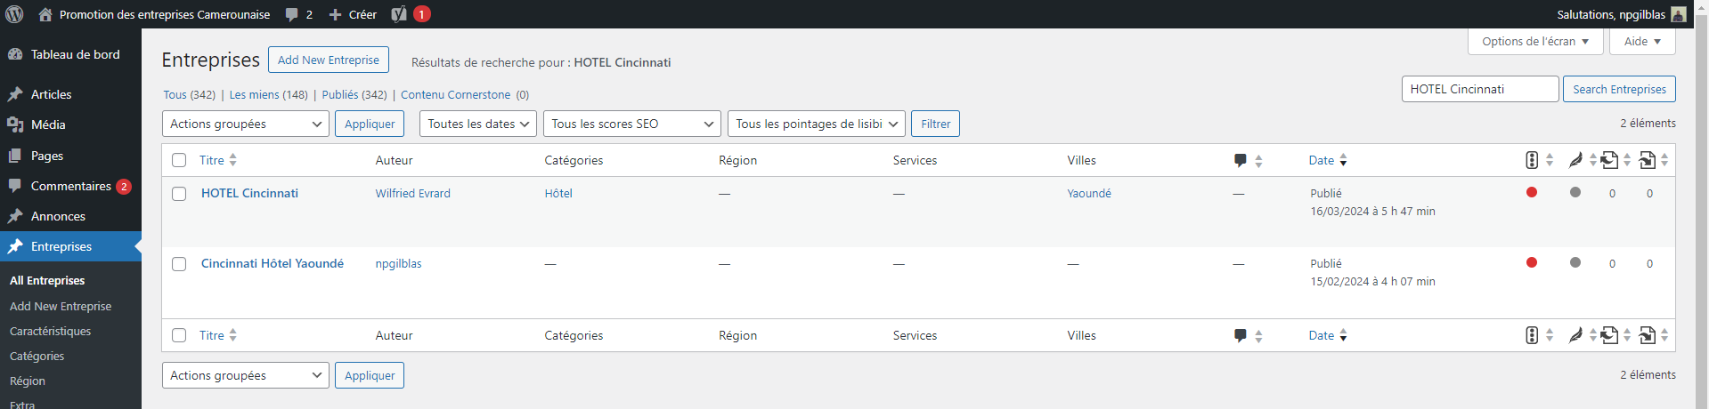Open the WordPress logo menu
This screenshot has height=409, width=1709.
(14, 14)
